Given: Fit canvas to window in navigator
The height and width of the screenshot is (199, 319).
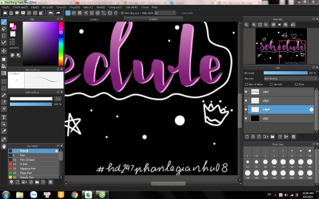Looking at the screenshot, I should [260, 25].
